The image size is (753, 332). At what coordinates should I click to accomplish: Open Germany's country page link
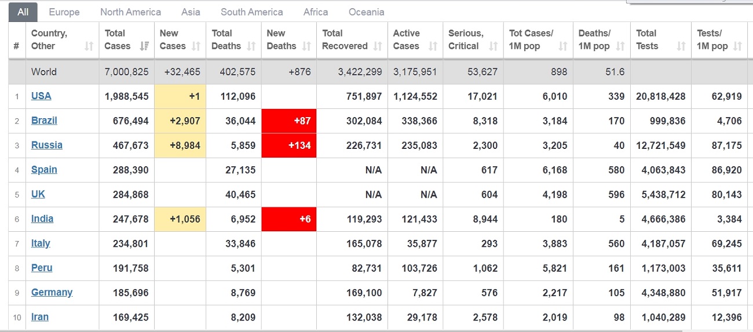52,292
